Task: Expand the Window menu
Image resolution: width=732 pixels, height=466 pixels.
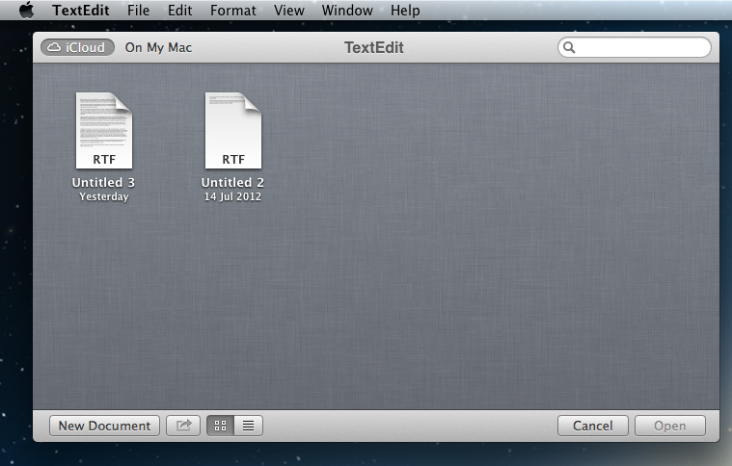Action: click(347, 11)
